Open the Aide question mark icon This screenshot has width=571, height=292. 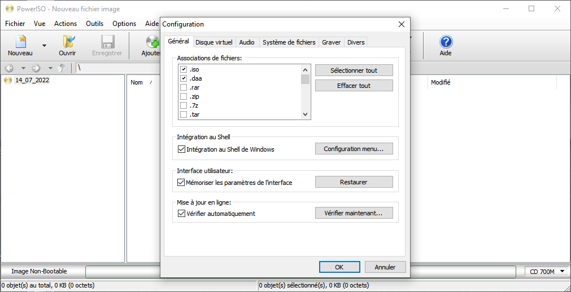[x=446, y=42]
